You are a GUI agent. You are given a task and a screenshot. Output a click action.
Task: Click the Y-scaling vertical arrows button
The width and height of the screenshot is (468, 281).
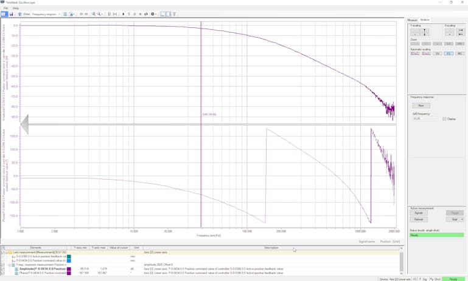(424, 32)
